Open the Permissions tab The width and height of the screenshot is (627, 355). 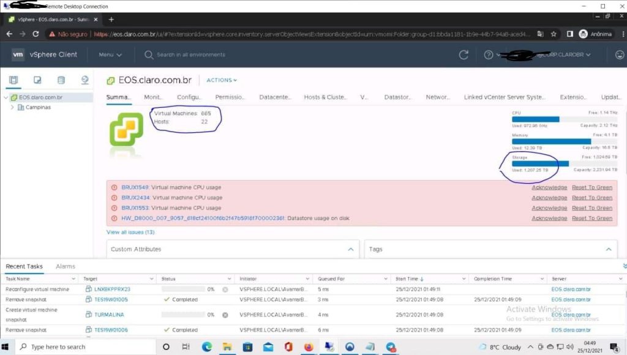pos(230,97)
